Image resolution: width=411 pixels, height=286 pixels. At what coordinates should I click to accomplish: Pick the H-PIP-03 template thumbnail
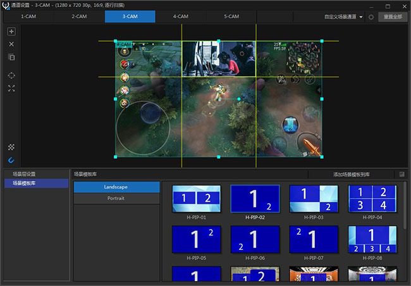click(314, 199)
